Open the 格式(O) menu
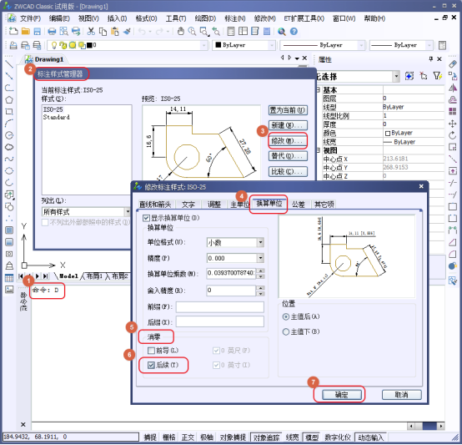The image size is (462, 445). pos(146,18)
